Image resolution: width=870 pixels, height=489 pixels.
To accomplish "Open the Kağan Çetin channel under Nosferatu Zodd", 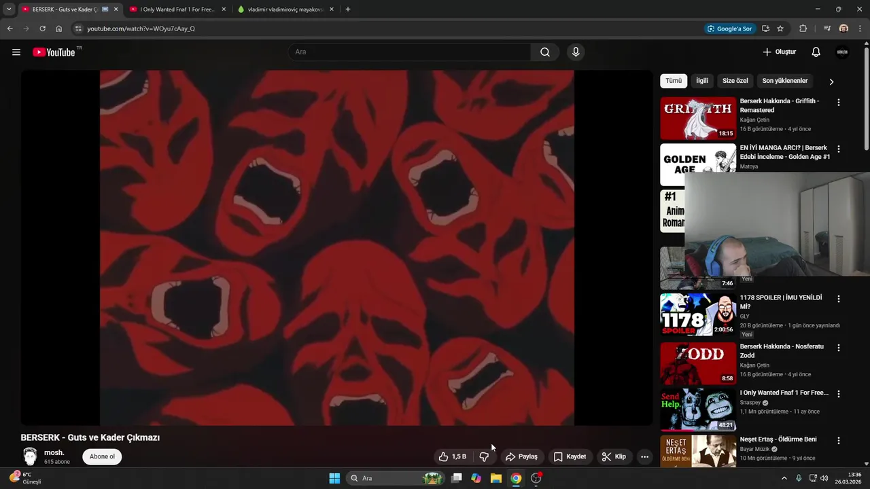I will point(754,365).
